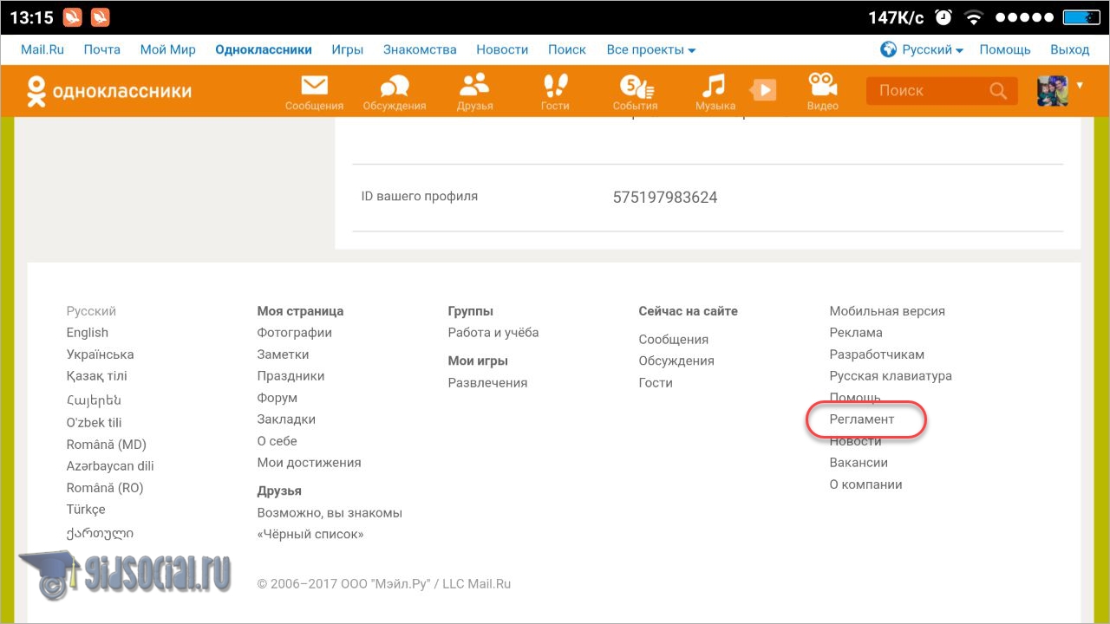Screen dimensions: 1110x624
Task: Click the profile avatar thumbnail
Action: pyautogui.click(x=1053, y=90)
